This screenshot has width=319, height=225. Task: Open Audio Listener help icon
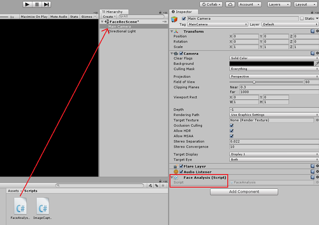click(313, 172)
